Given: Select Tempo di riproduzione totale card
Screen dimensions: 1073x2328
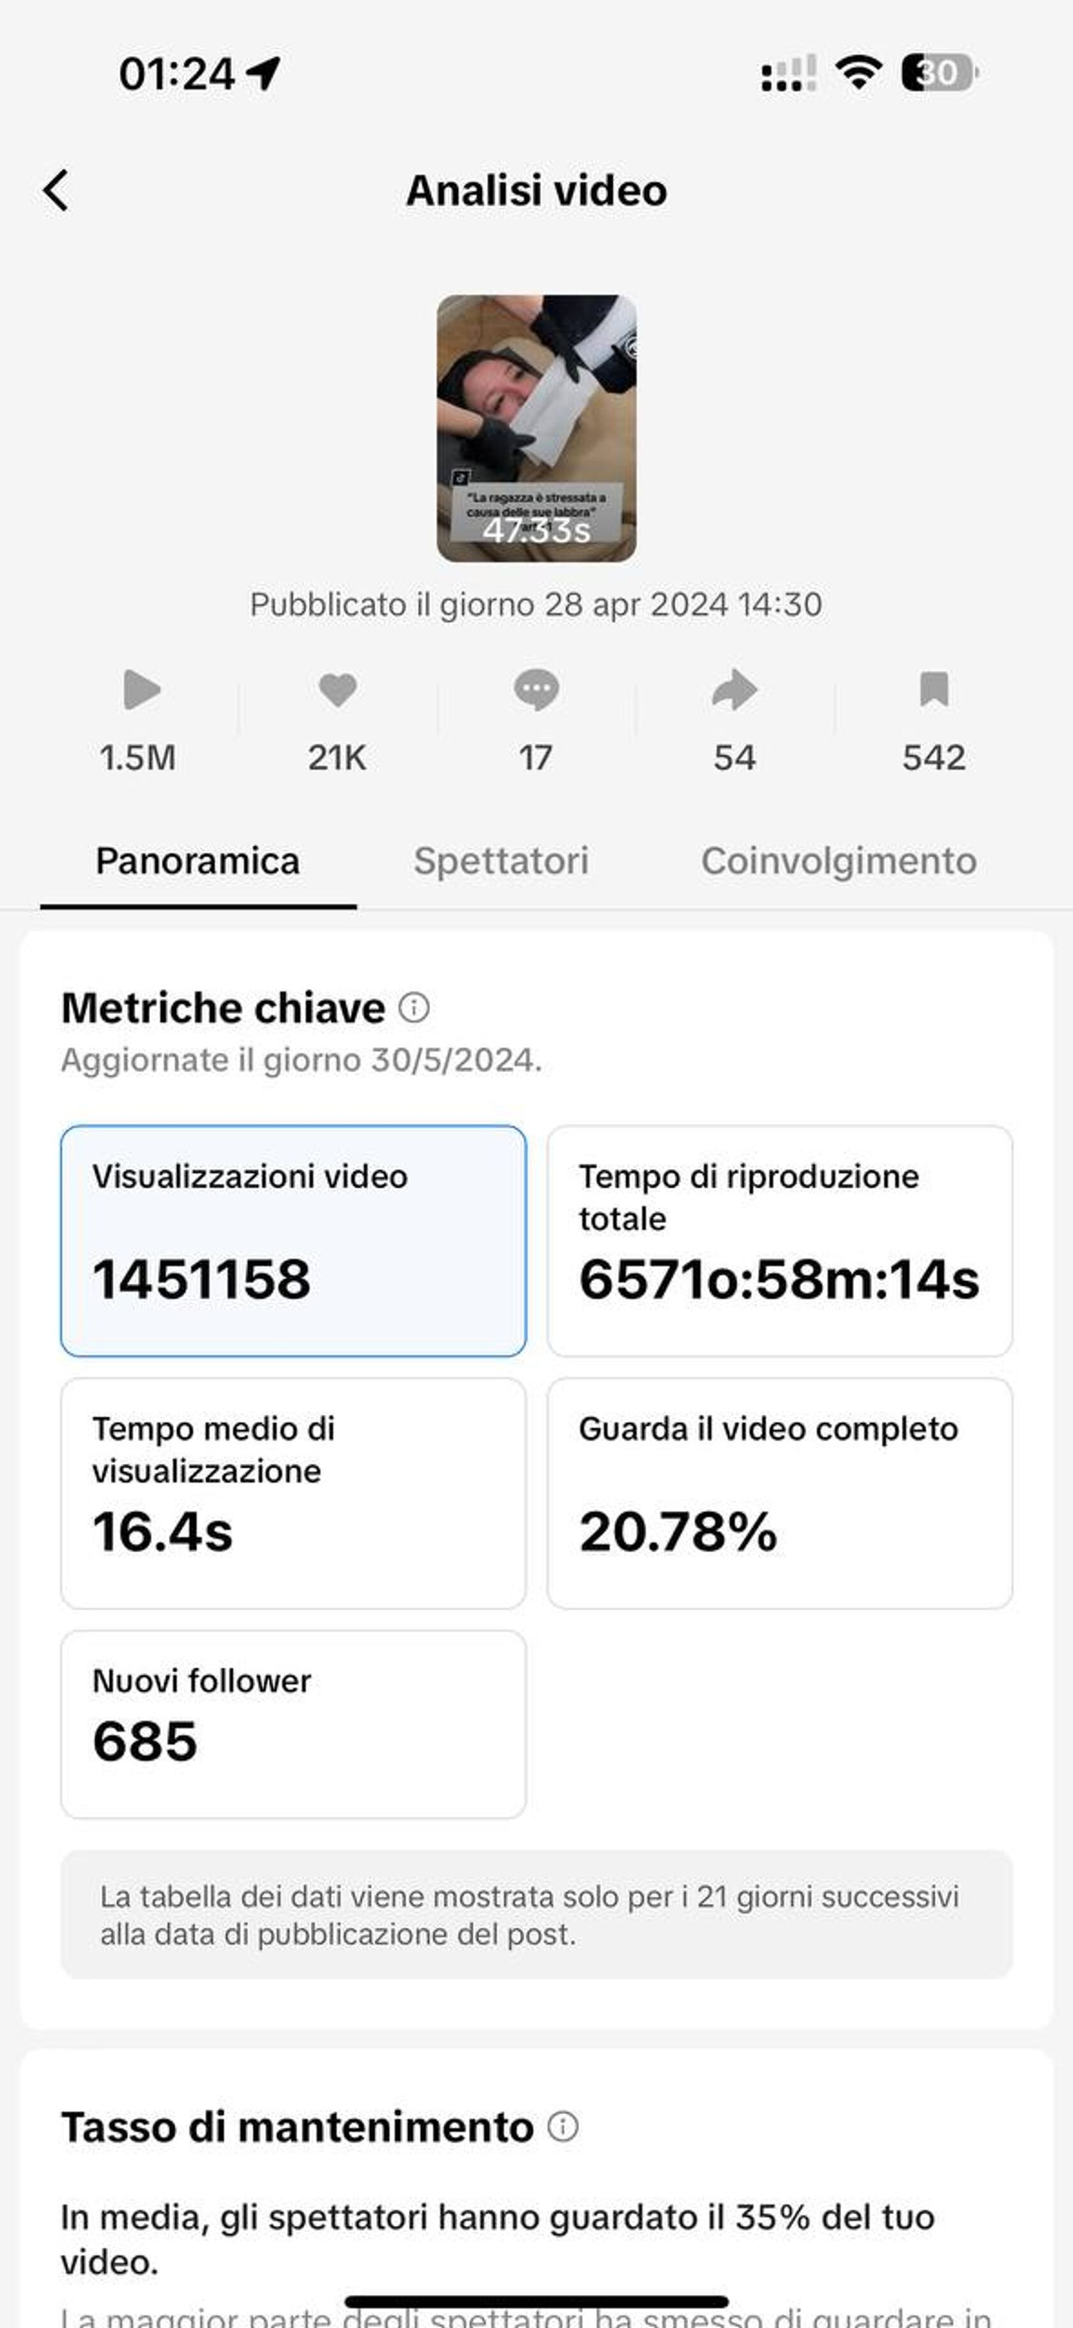Looking at the screenshot, I should pyautogui.click(x=779, y=1241).
